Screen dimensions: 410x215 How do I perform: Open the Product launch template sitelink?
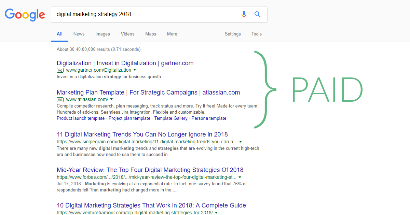point(81,118)
